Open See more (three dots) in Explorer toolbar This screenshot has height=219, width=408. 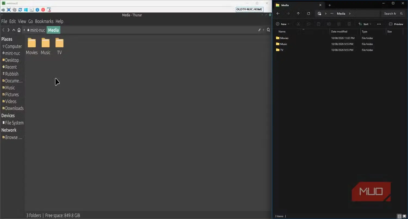379,24
